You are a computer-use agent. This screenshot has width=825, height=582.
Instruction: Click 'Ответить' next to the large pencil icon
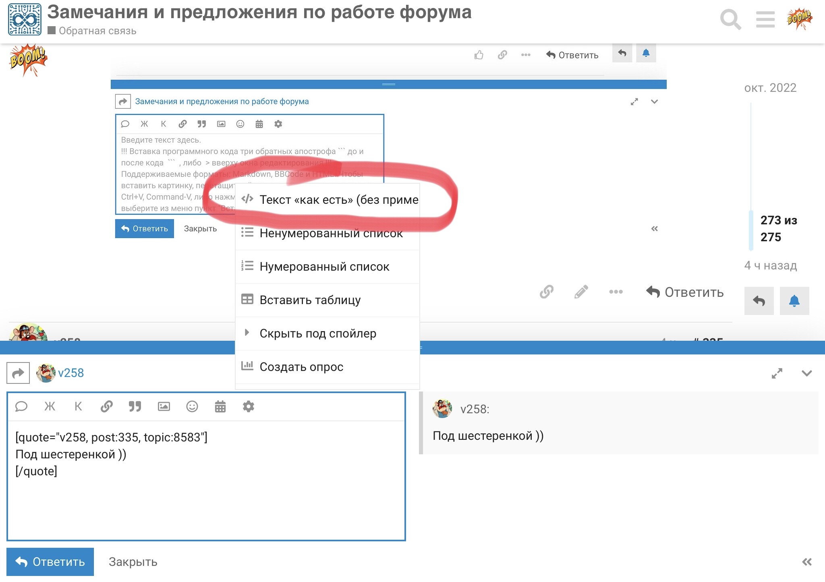coord(685,292)
